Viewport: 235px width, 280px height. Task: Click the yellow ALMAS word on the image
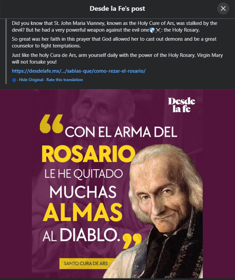point(83,212)
